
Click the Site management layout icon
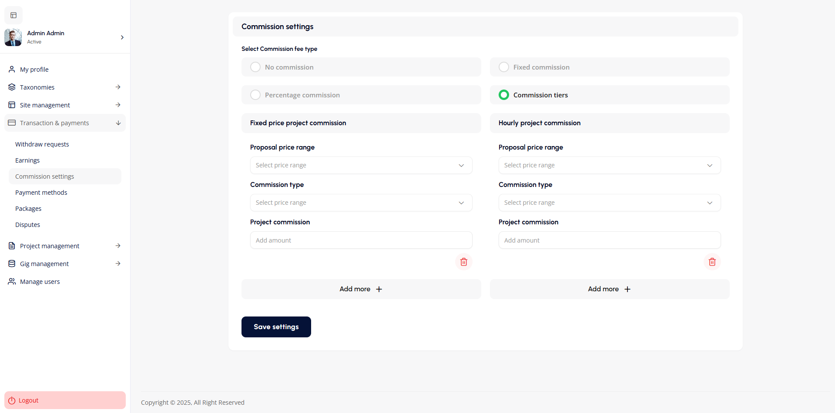pyautogui.click(x=12, y=105)
